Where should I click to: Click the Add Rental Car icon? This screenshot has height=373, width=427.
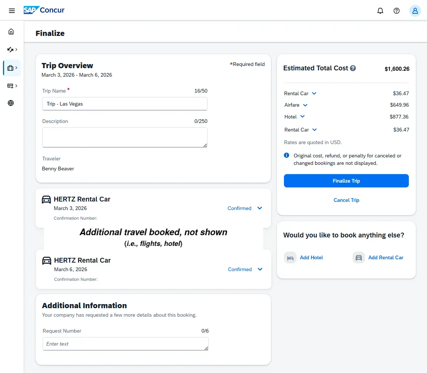359,258
